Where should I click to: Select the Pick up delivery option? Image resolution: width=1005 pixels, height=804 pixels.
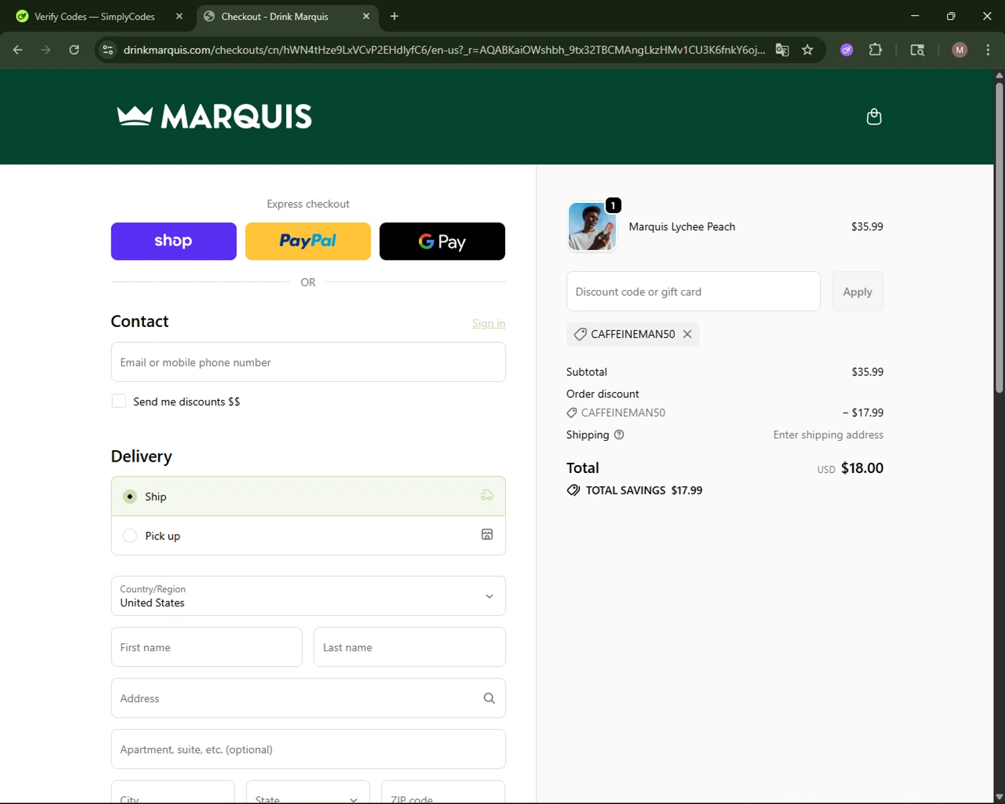[308, 535]
